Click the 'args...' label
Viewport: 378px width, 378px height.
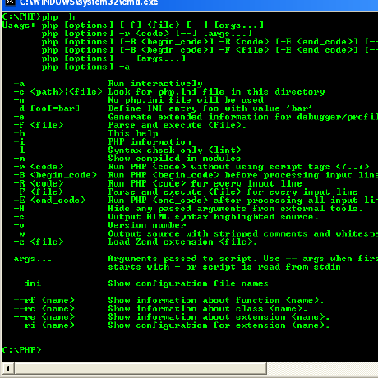[33, 259]
